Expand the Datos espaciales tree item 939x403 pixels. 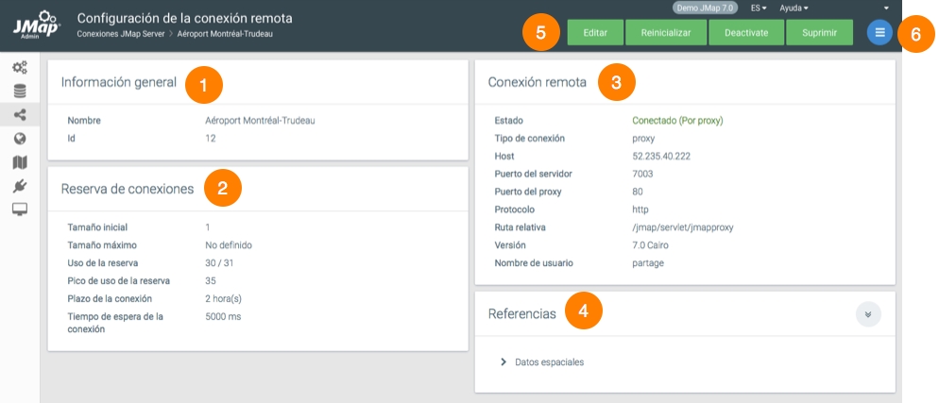tap(504, 361)
